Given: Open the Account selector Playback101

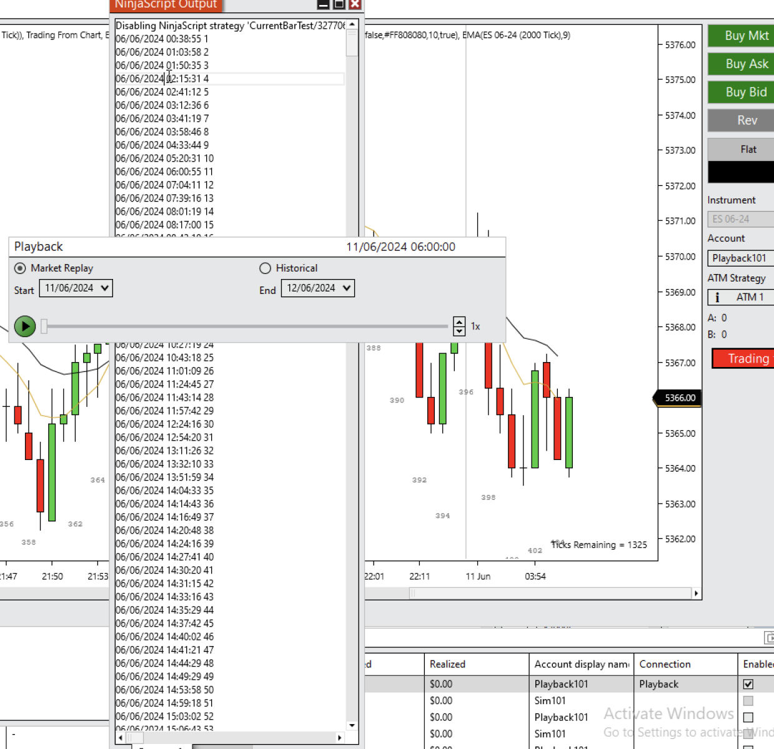Looking at the screenshot, I should pyautogui.click(x=741, y=258).
